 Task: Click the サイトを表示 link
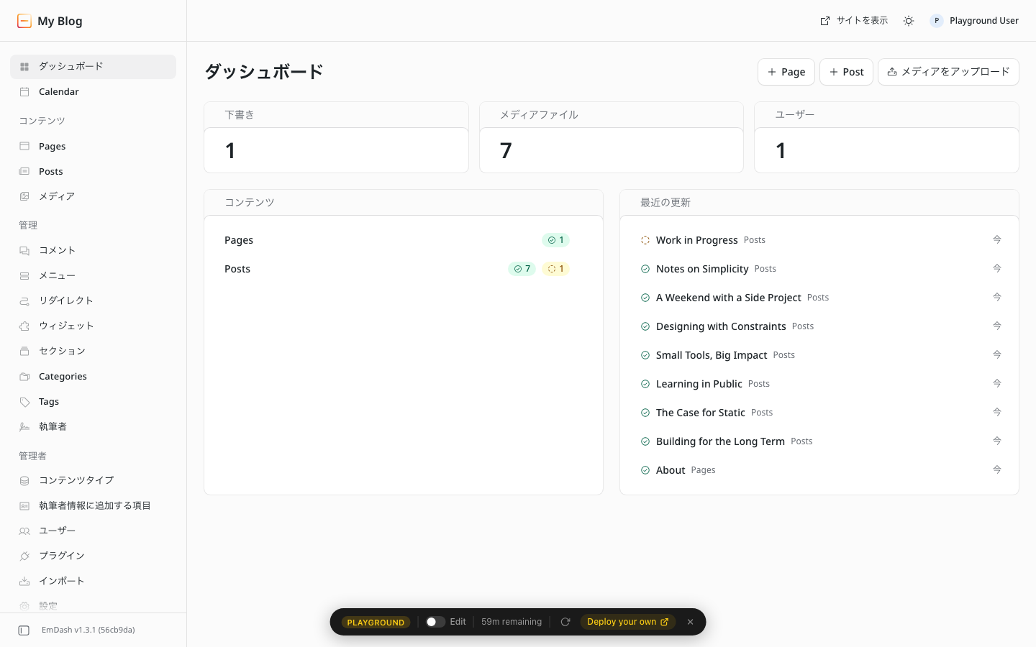[x=854, y=21]
